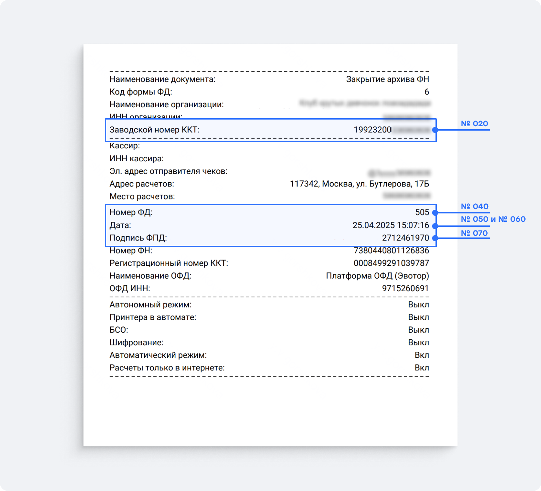Image resolution: width=541 pixels, height=491 pixels.
Task: Click the blue dot on the Заводской номер ККТ row
Action: [x=435, y=130]
